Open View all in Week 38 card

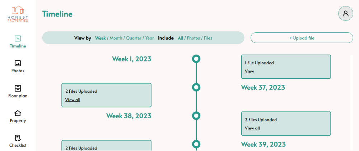pyautogui.click(x=252, y=128)
